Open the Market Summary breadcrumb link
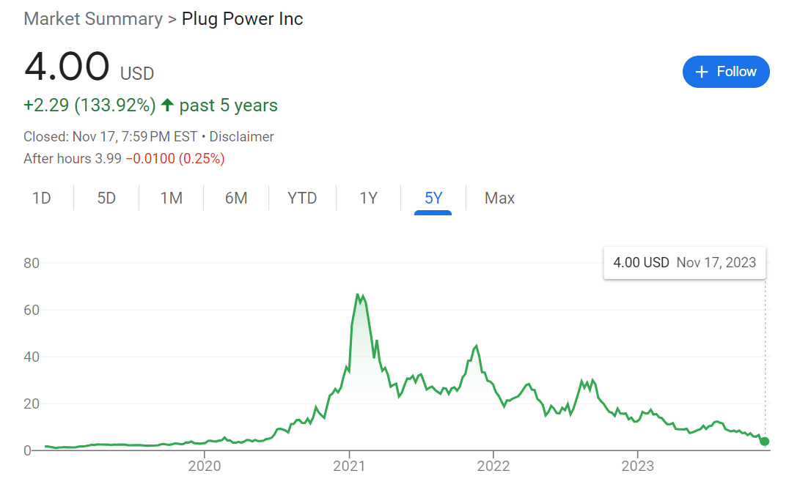Screen dimensions: 811x487 click(93, 19)
